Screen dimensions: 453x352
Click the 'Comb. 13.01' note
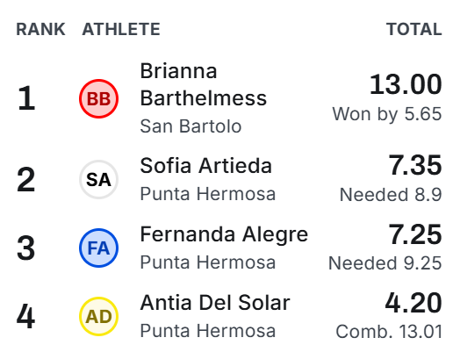click(x=389, y=332)
